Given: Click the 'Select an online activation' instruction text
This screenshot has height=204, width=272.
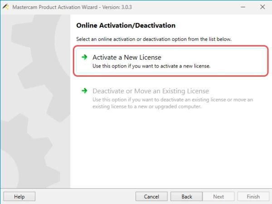Looking at the screenshot, I should point(154,39).
